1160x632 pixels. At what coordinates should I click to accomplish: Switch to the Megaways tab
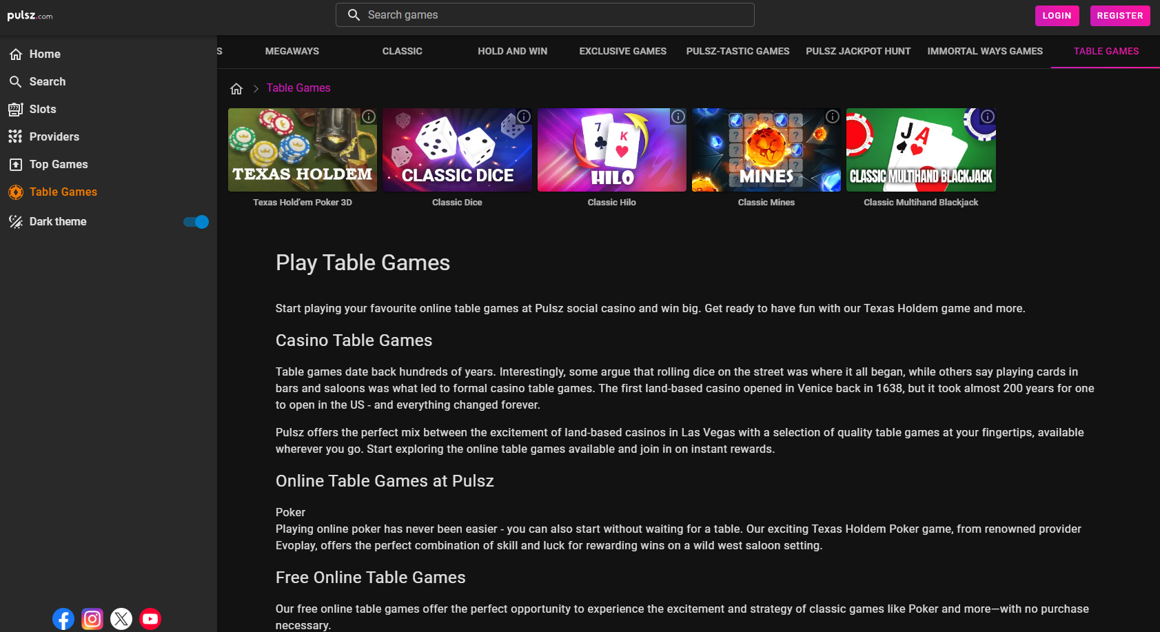pyautogui.click(x=292, y=52)
